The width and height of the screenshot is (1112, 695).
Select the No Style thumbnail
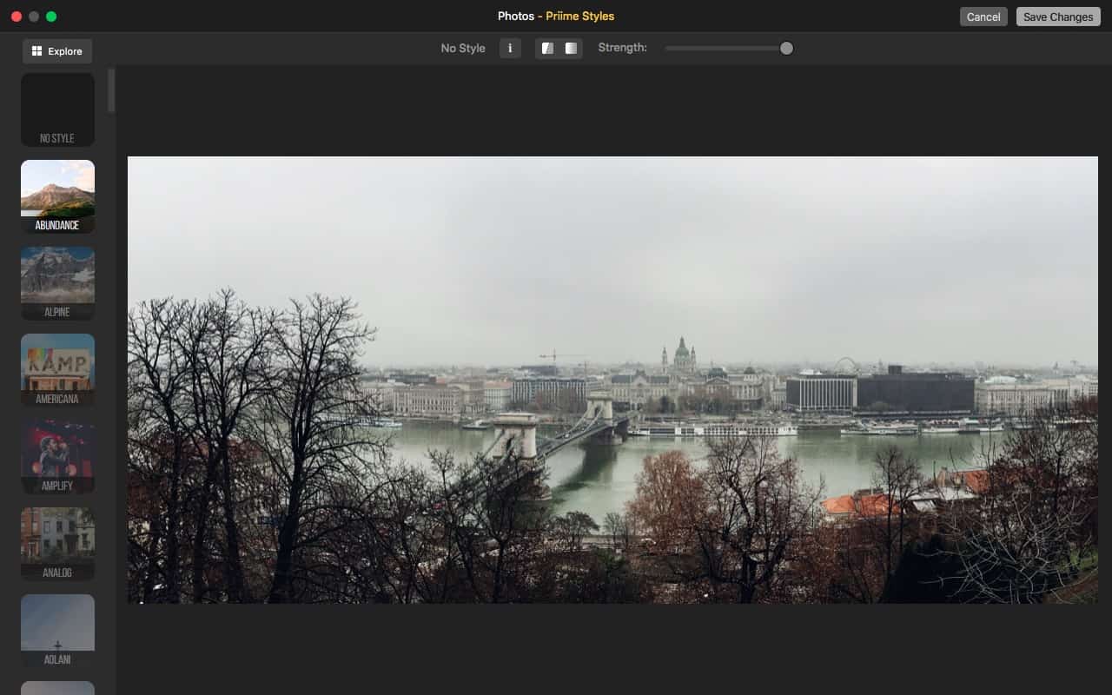[x=57, y=109]
